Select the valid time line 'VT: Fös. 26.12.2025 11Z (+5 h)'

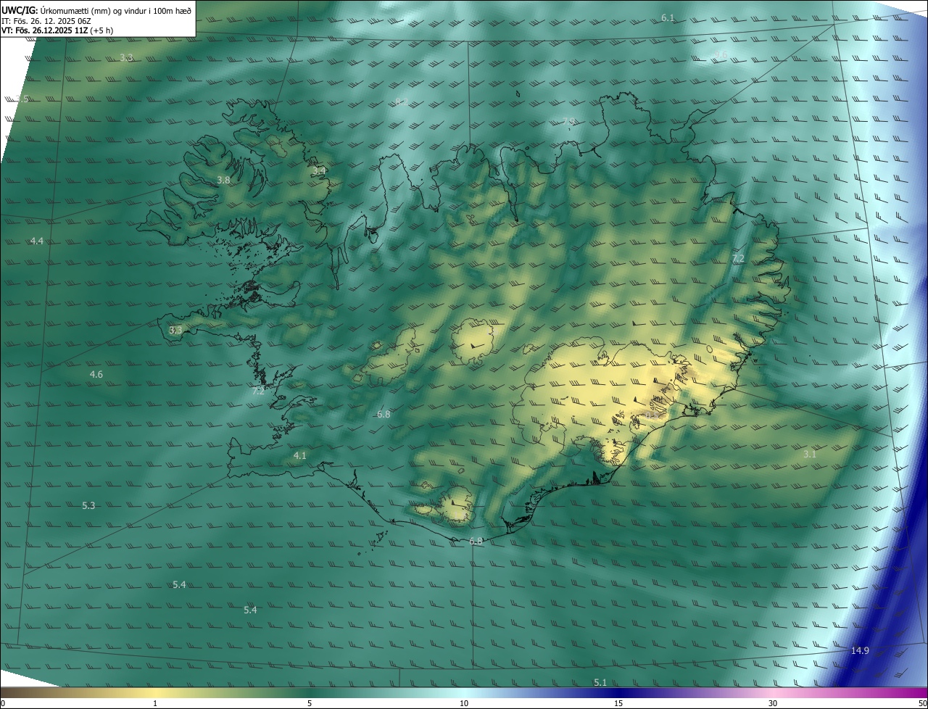[57, 30]
